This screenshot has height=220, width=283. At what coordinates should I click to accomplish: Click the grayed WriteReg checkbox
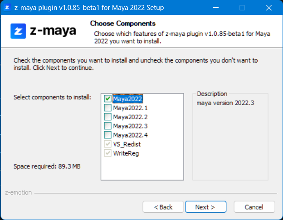107,153
